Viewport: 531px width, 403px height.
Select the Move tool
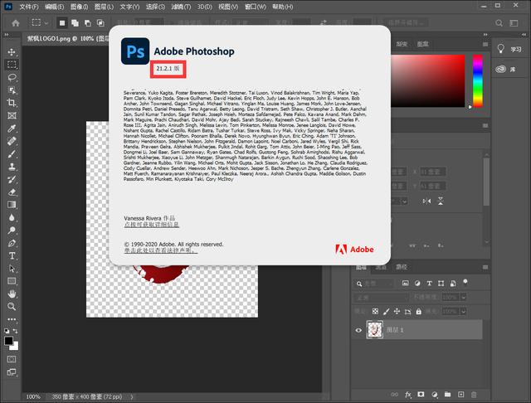pos(12,51)
